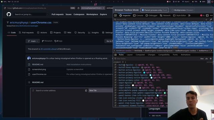Viewport: 214px width, 120px height.
Task: Open the repository Insights tab
Action: tap(94, 33)
